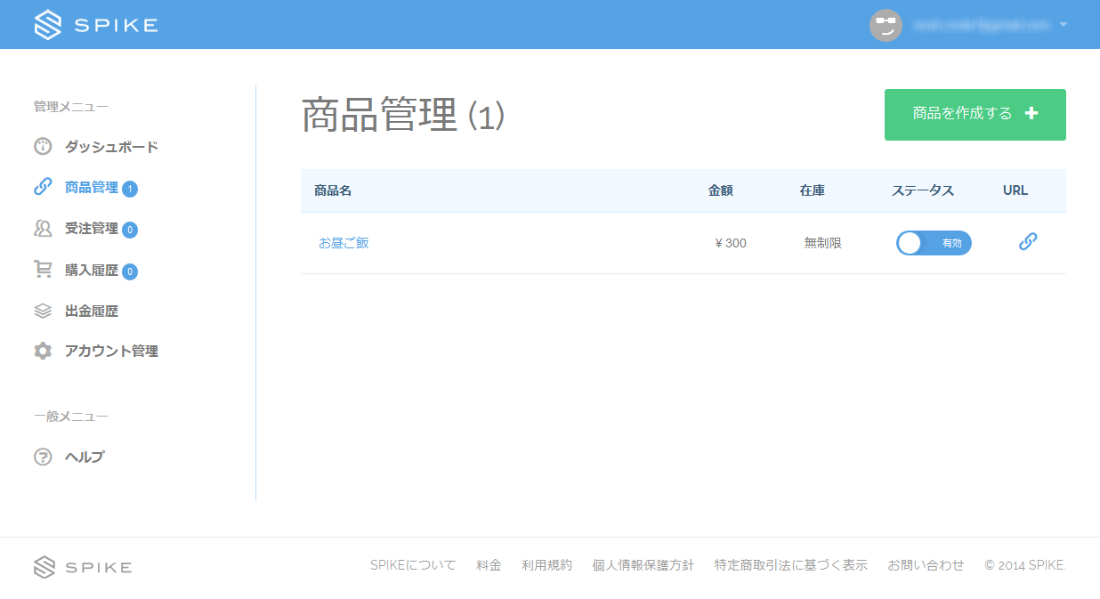Viewport: 1100px width, 599px height.
Task: Click the 商品管理 link chain icon
Action: tap(43, 187)
